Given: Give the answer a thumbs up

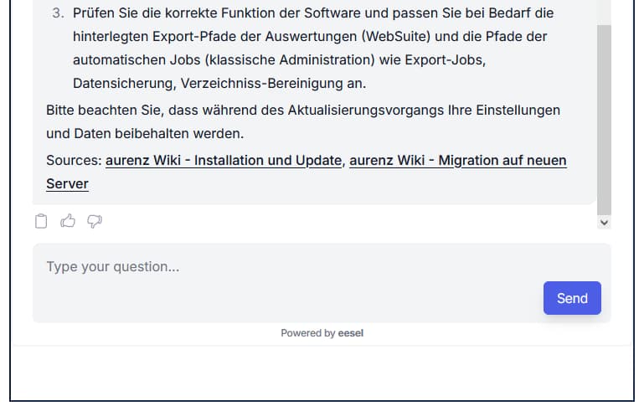Looking at the screenshot, I should pos(68,221).
